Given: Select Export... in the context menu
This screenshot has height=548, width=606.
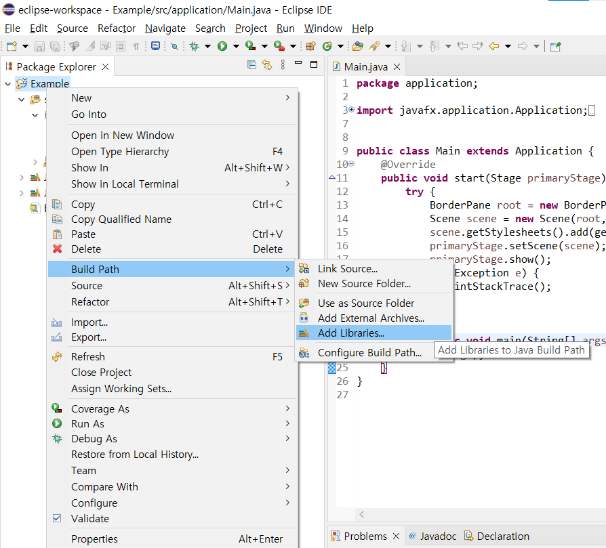Looking at the screenshot, I should coord(172,337).
